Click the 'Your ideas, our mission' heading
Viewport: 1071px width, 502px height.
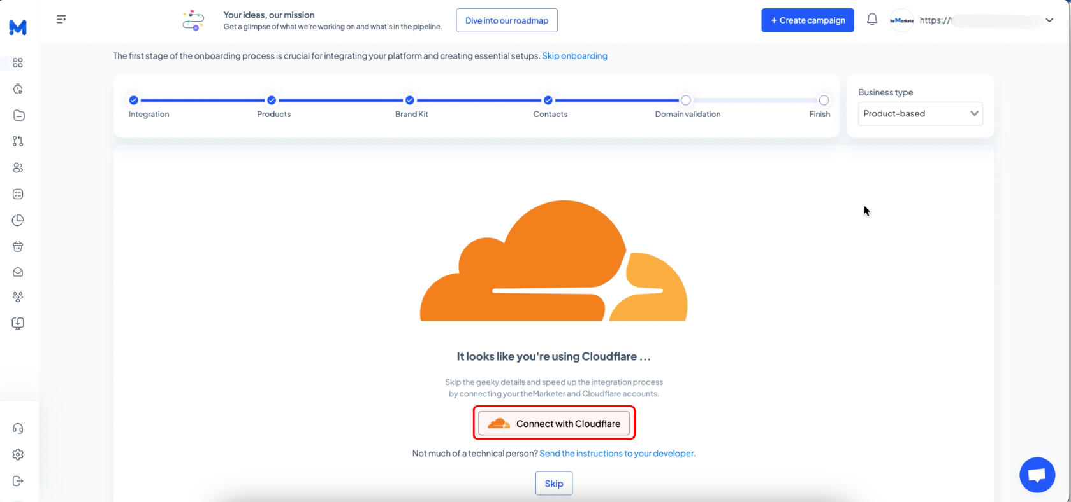click(x=269, y=15)
